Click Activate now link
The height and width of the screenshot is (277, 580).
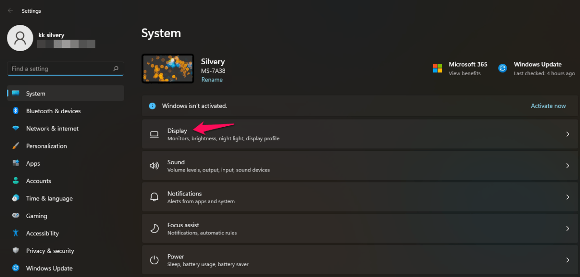click(548, 106)
